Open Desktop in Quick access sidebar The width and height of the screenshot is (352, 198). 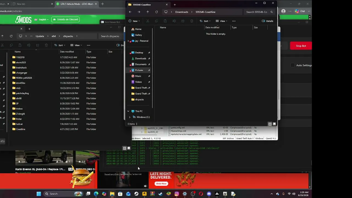point(139,53)
